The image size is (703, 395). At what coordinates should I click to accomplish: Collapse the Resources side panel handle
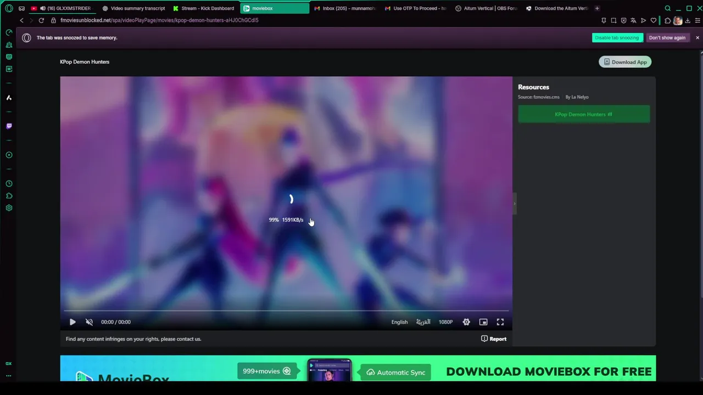tap(515, 204)
